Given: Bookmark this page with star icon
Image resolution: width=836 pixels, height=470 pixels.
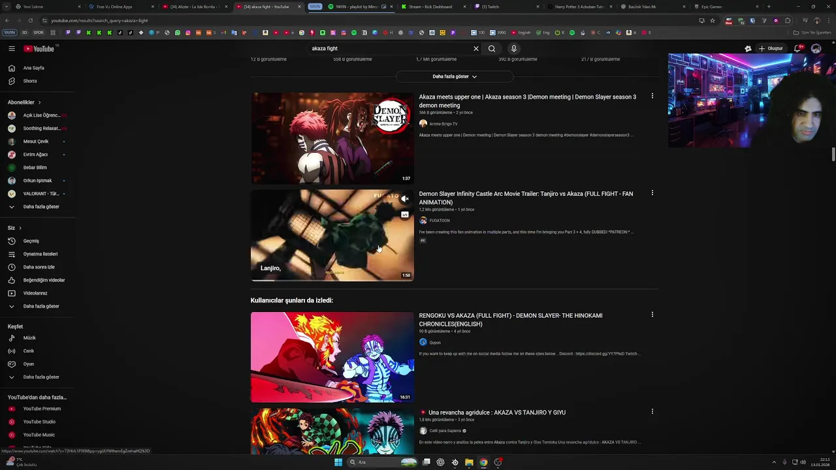Looking at the screenshot, I should [x=713, y=20].
